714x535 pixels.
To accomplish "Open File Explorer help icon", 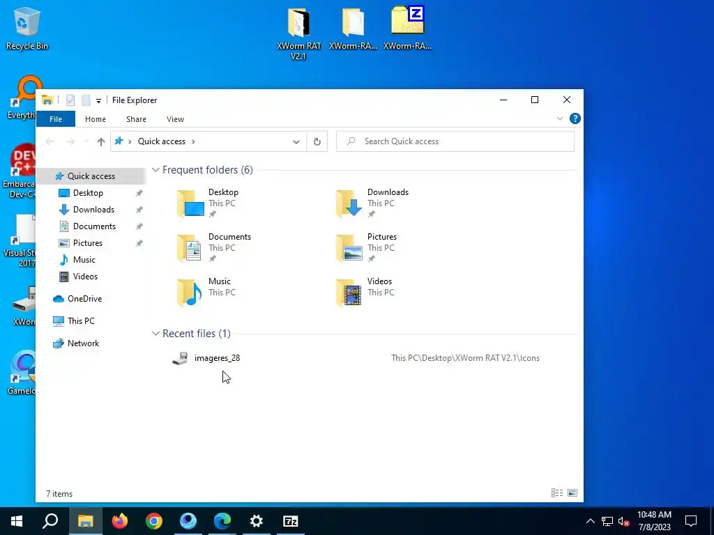I will click(575, 118).
